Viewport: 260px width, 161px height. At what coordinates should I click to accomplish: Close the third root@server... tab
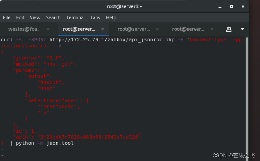click(x=157, y=29)
